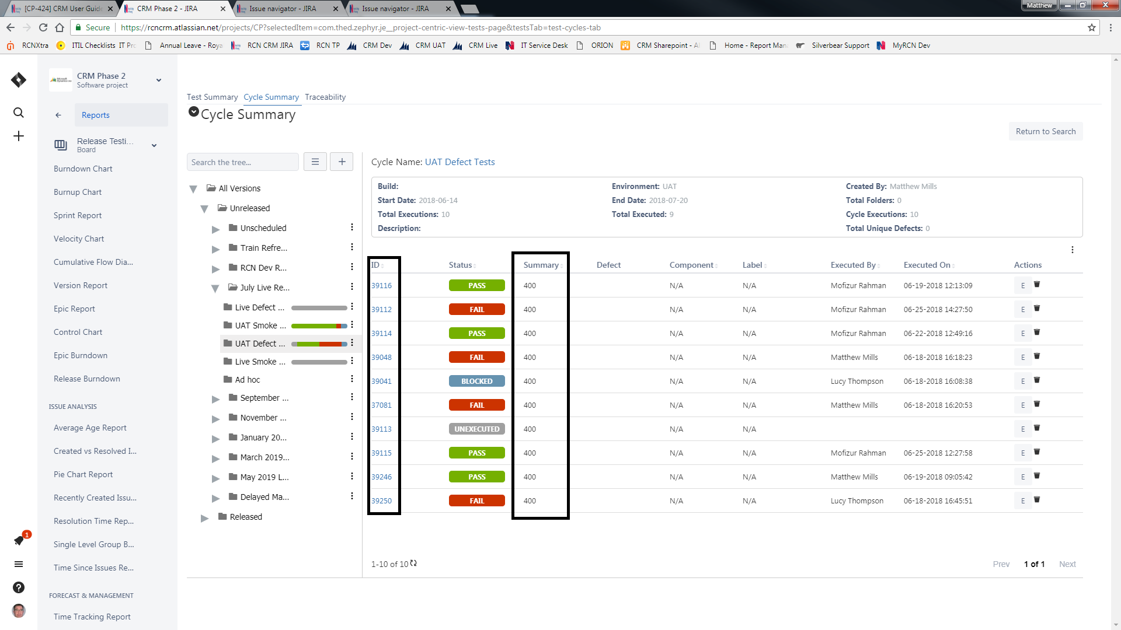The height and width of the screenshot is (630, 1121).
Task: Click UAT Defect cycle progress bar
Action: click(319, 344)
